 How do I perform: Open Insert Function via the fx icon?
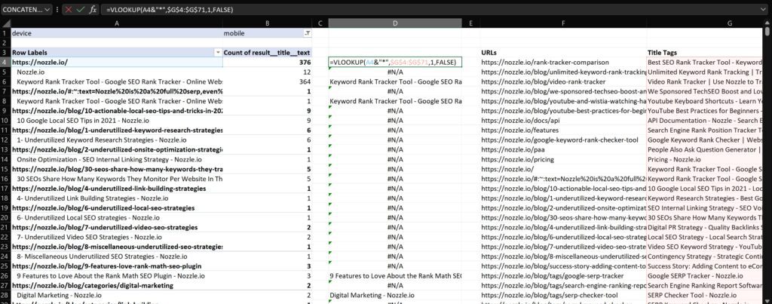[93, 9]
